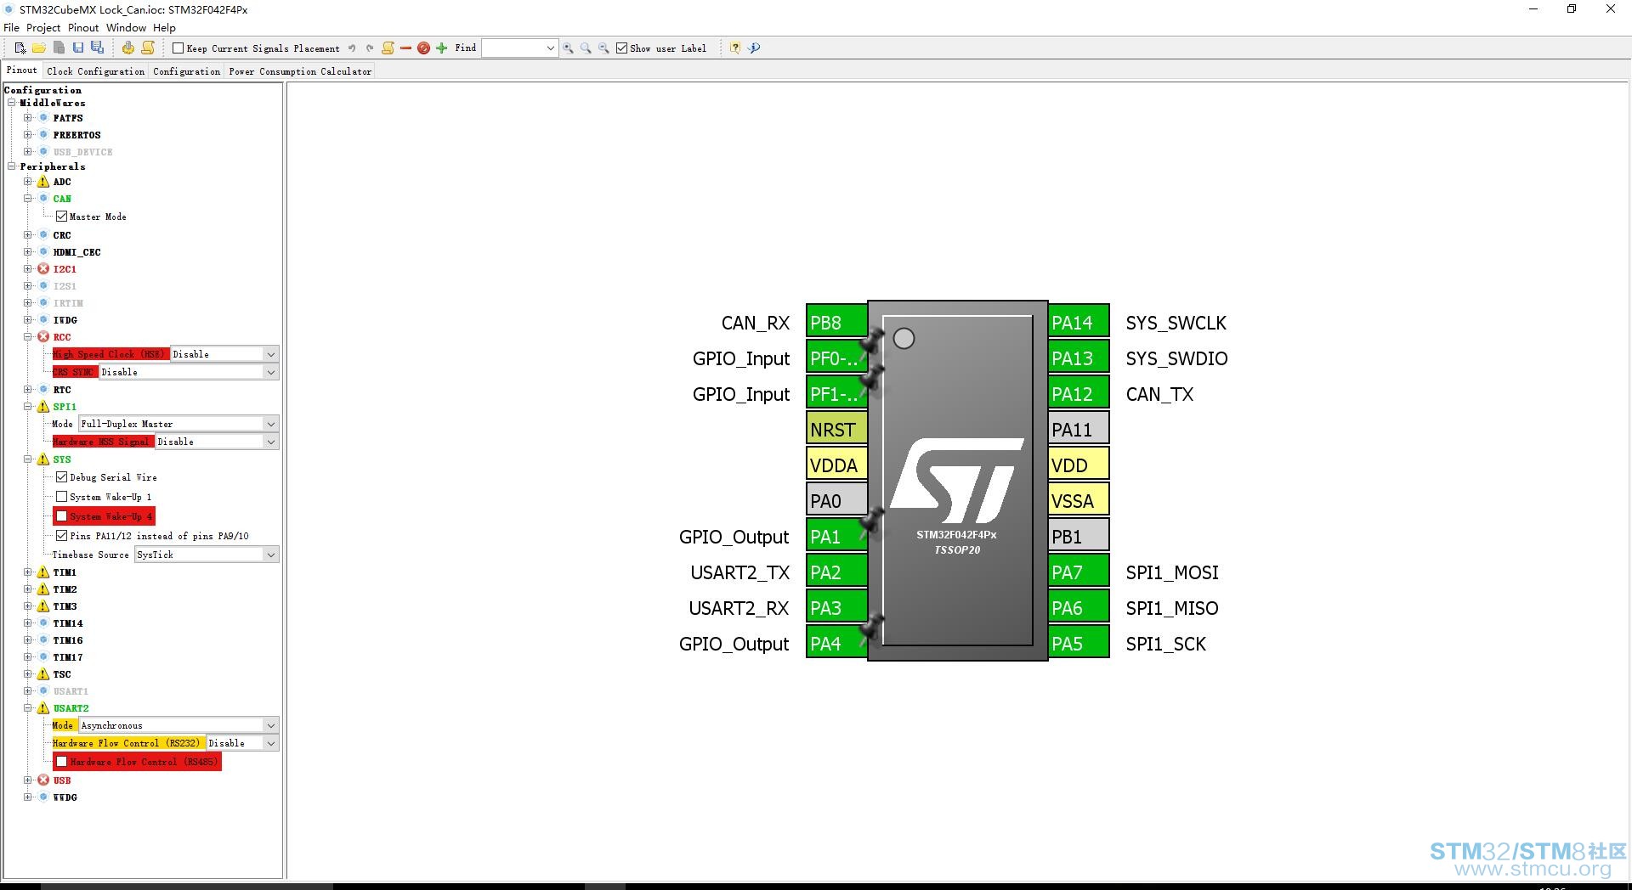1632x890 pixels.
Task: Click the Zoom Out magnifier icon
Action: 603,48
